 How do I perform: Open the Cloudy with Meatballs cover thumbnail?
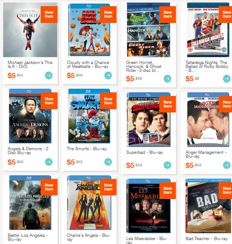(89, 30)
